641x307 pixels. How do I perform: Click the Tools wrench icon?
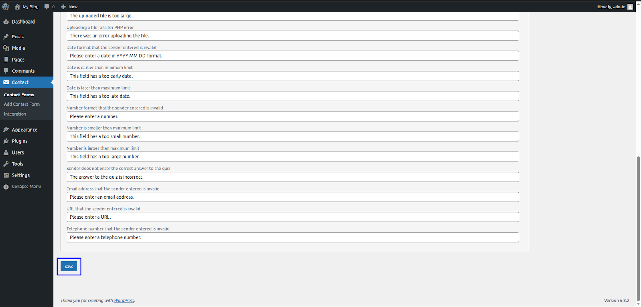pyautogui.click(x=6, y=164)
